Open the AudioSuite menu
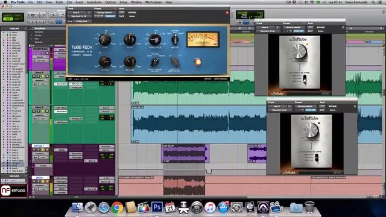 94,2
